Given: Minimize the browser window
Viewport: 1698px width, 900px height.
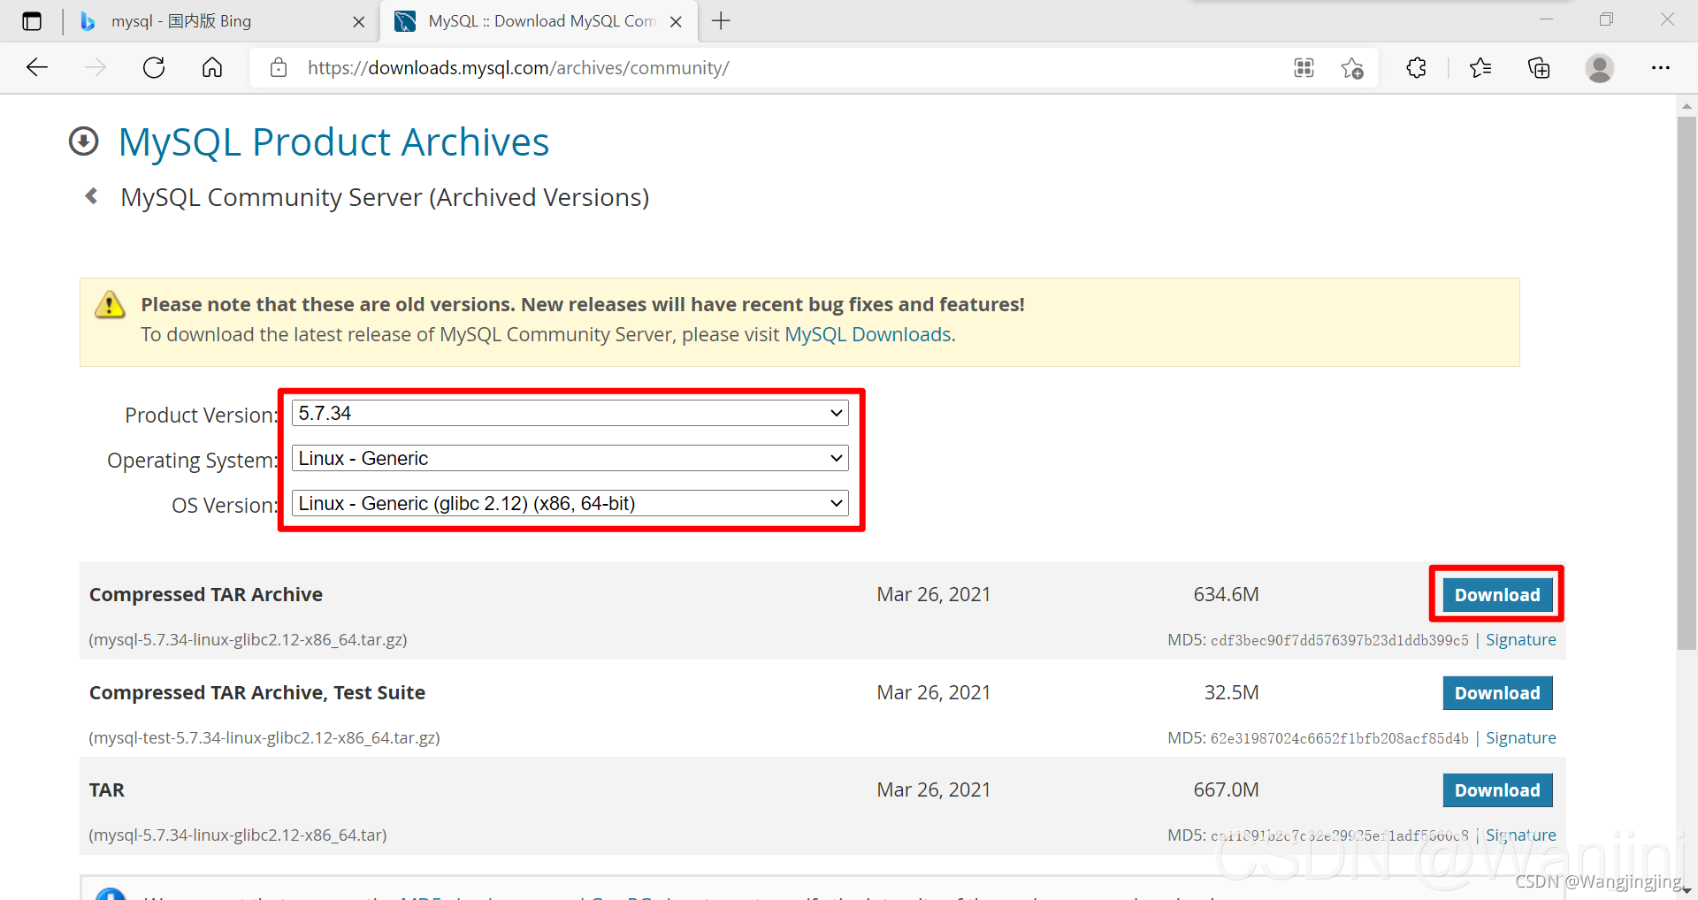Looking at the screenshot, I should tap(1546, 19).
